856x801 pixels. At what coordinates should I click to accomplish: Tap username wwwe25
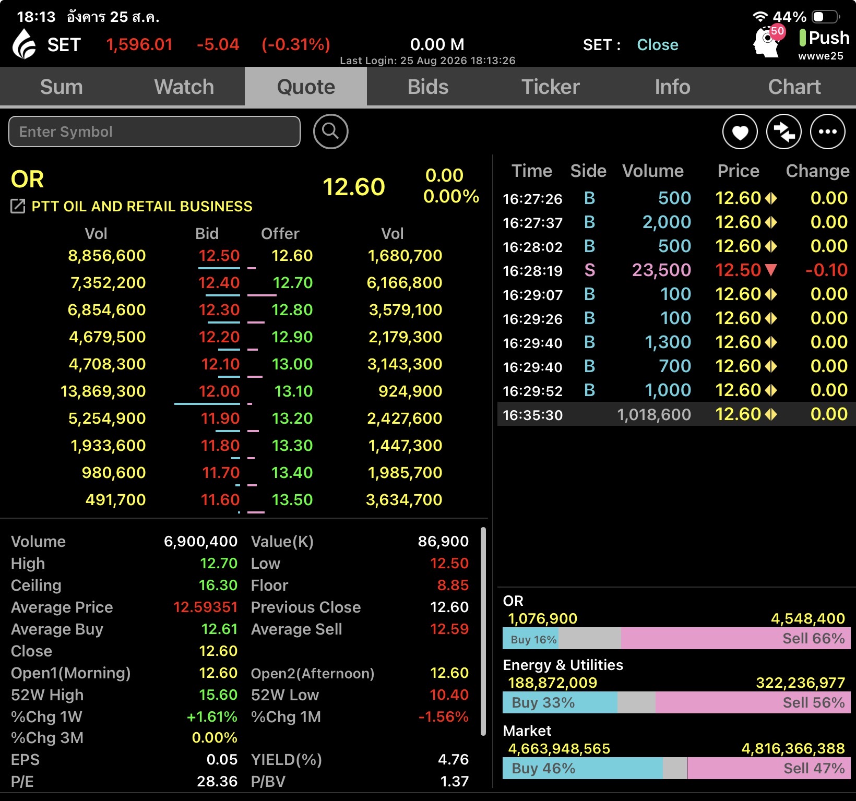821,56
